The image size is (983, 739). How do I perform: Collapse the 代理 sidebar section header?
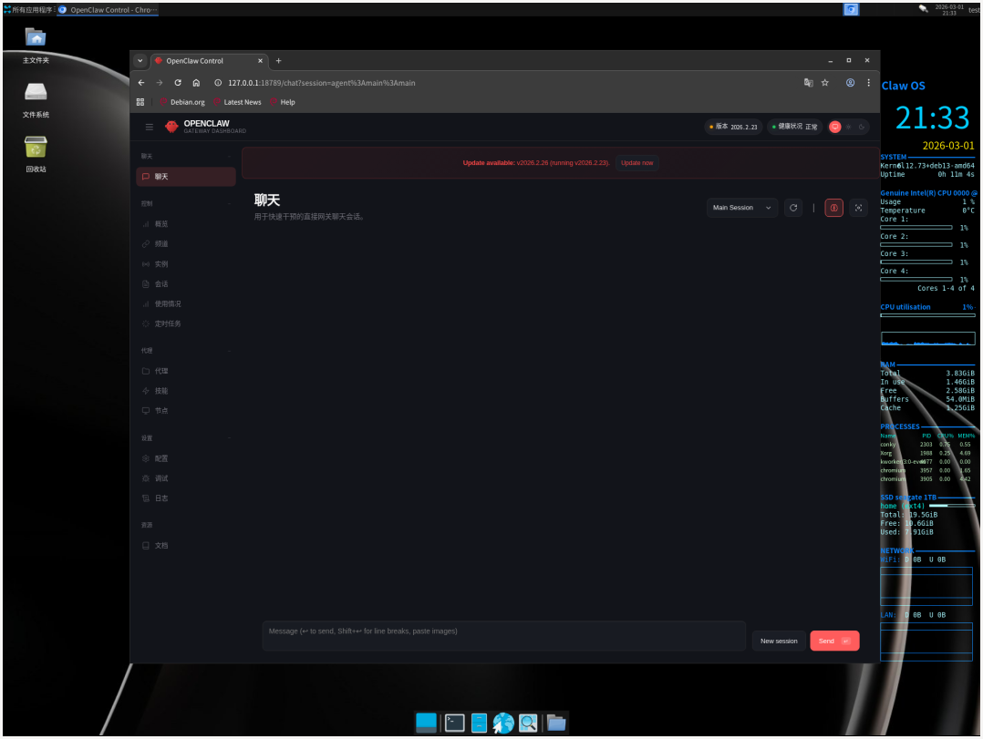pos(186,351)
